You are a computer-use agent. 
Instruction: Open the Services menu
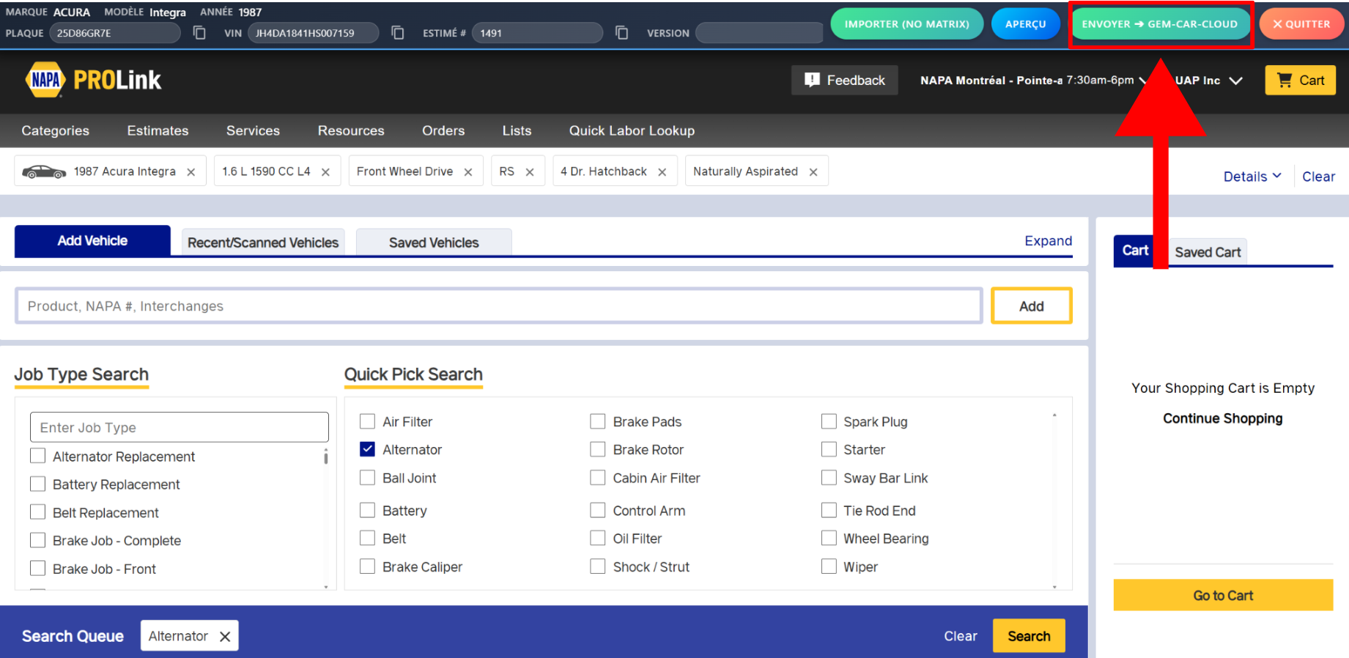253,130
